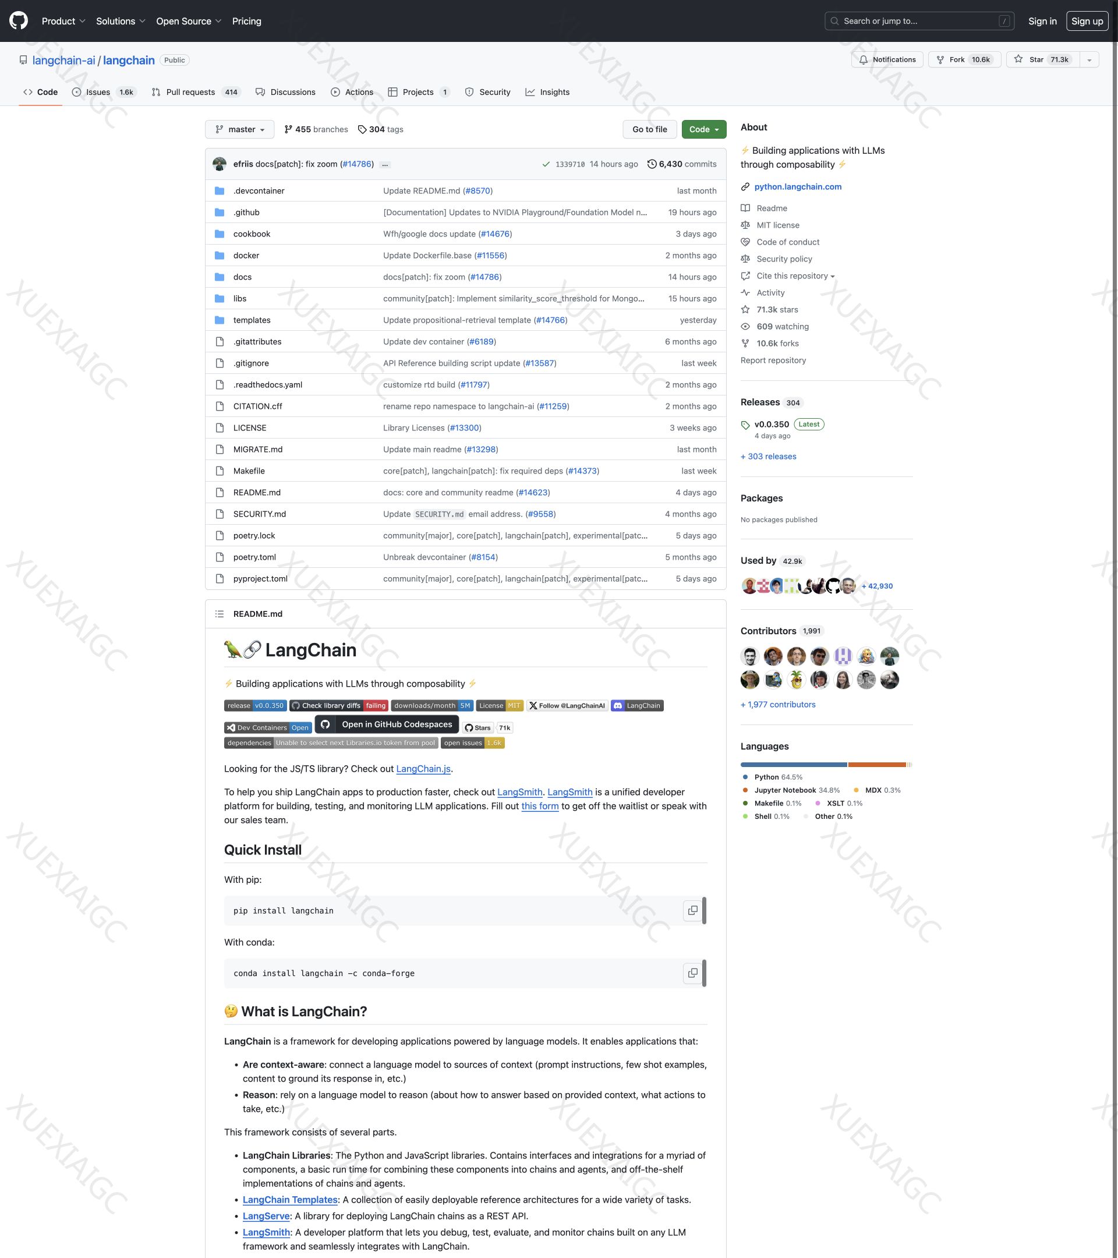Click the GitHub logo icon
The width and height of the screenshot is (1118, 1258).
click(x=19, y=21)
